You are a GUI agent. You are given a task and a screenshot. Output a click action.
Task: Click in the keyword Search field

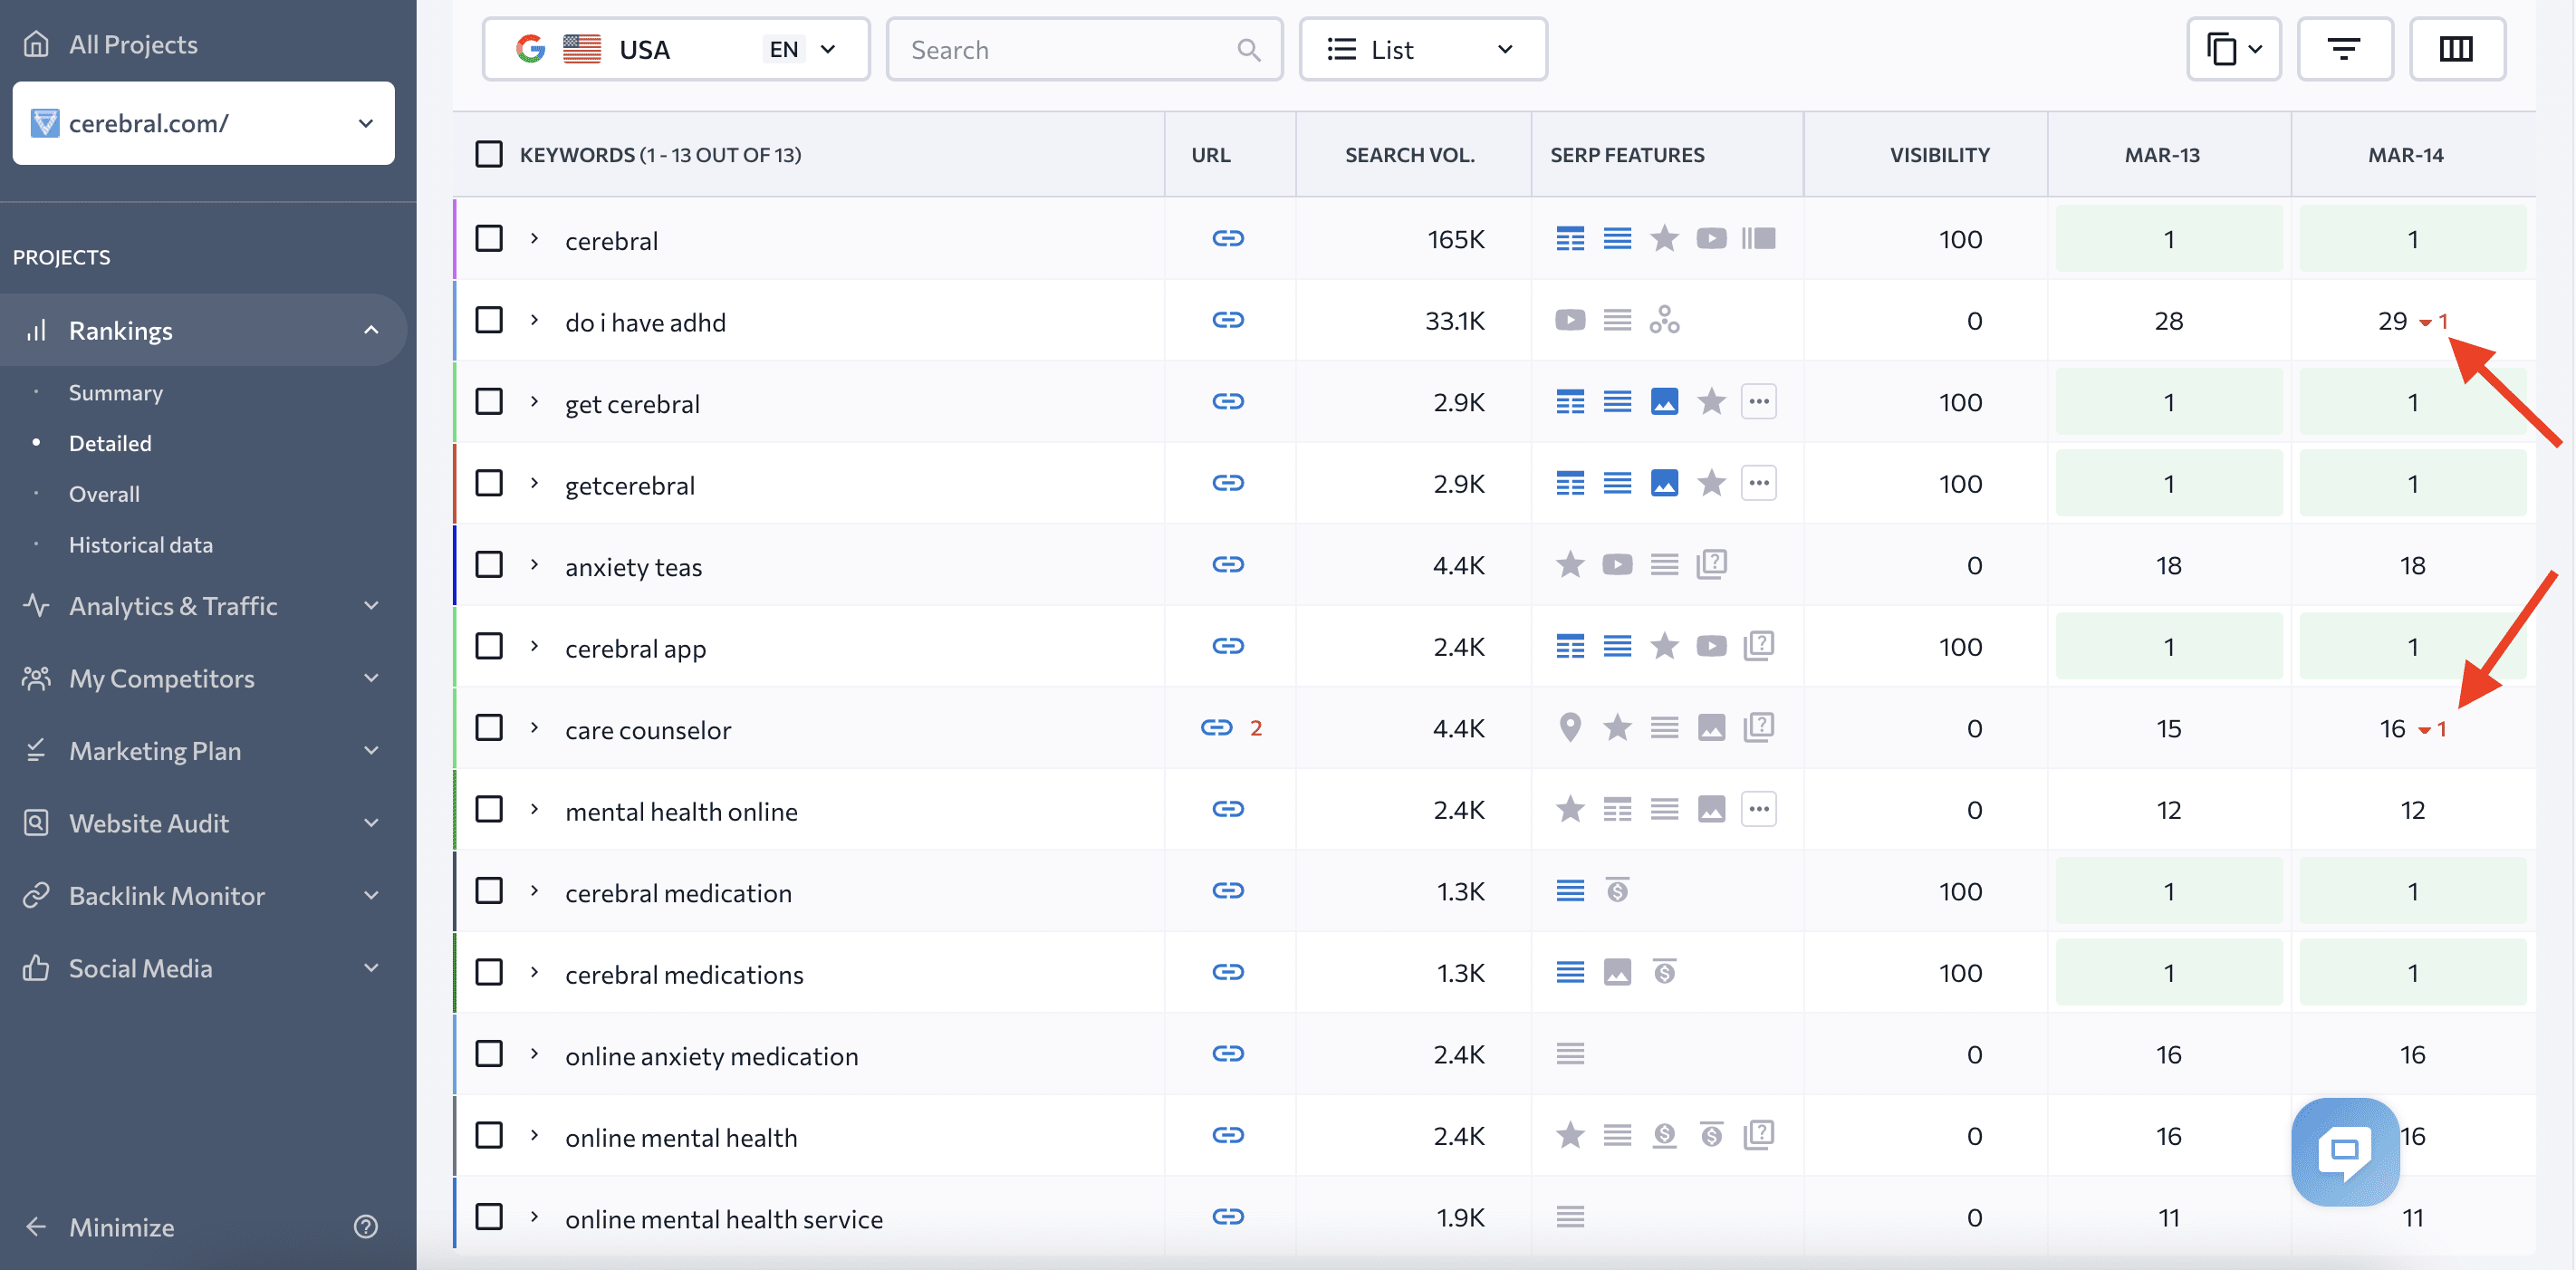[1084, 49]
